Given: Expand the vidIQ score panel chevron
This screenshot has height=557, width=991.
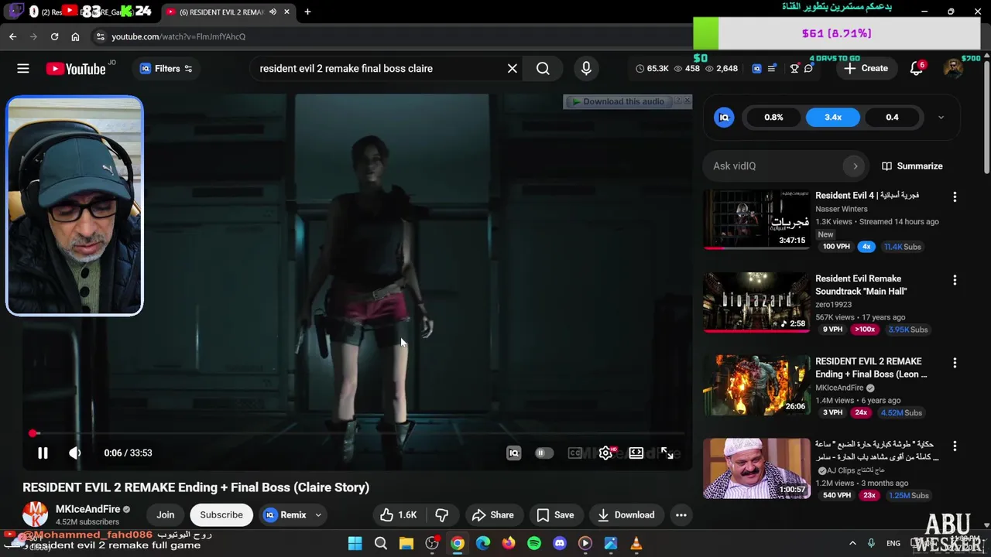Looking at the screenshot, I should (941, 118).
